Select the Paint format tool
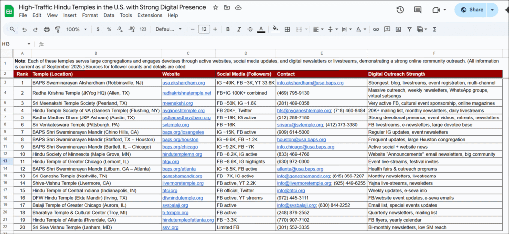The image size is (509, 234). [x=57, y=29]
